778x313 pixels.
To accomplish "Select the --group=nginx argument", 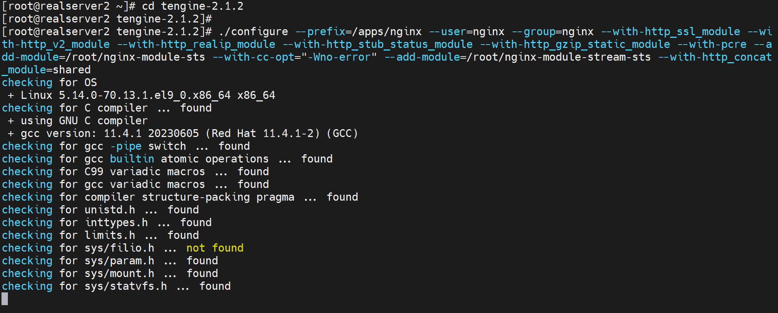I will click(553, 31).
